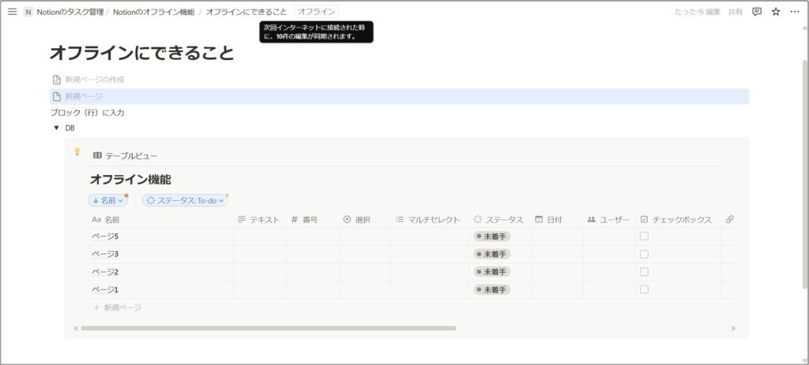Click 新規ページ to add a database row
The height and width of the screenshot is (365, 809).
(122, 307)
